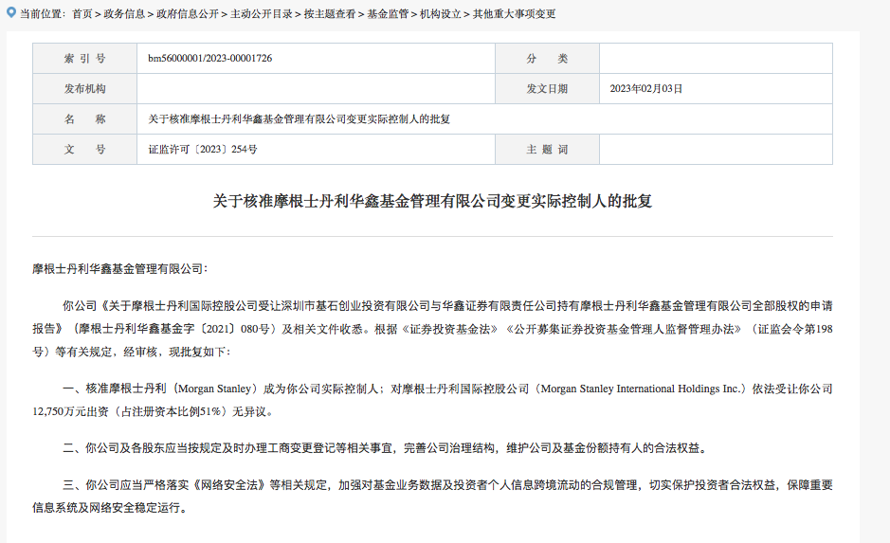Select document number 证监许可〔2023〕254号
This screenshot has width=890, height=543.
click(203, 149)
